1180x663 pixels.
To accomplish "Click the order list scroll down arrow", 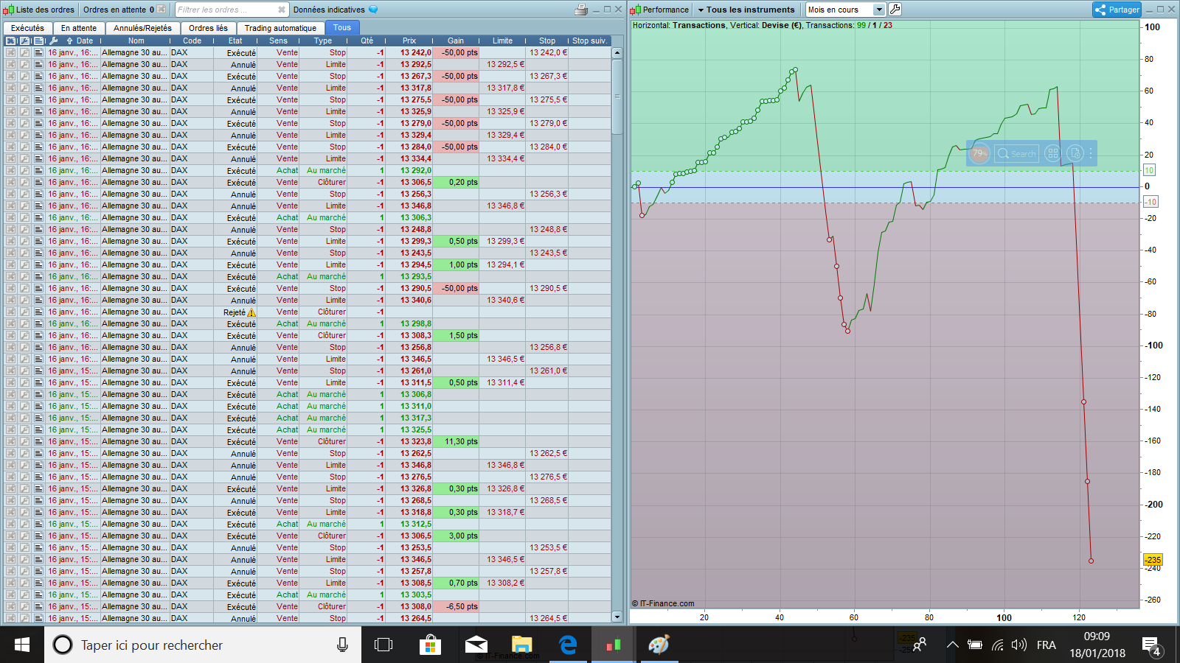I will point(617,617).
